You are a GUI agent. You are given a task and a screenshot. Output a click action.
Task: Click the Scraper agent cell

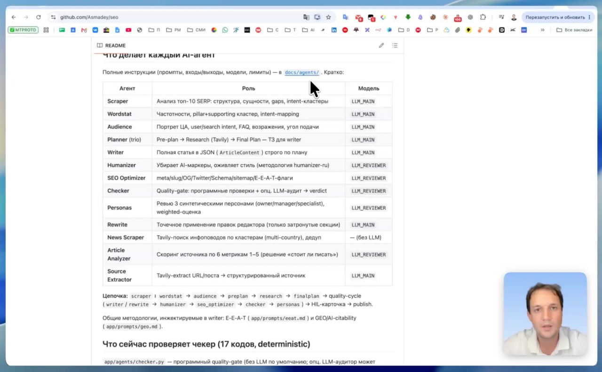click(x=127, y=101)
